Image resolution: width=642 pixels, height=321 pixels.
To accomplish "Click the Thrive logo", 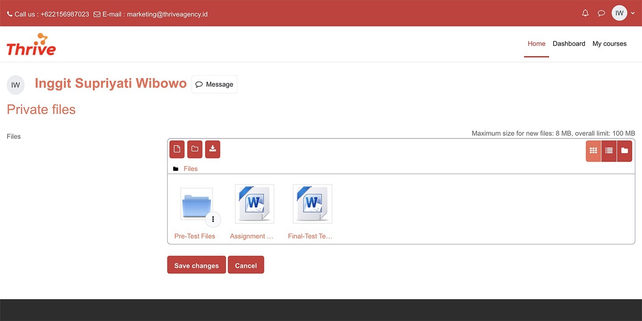I will point(31,45).
